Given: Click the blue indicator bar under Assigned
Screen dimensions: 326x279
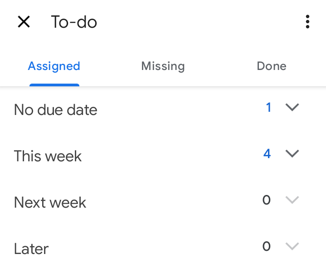Looking at the screenshot, I should pyautogui.click(x=54, y=85).
